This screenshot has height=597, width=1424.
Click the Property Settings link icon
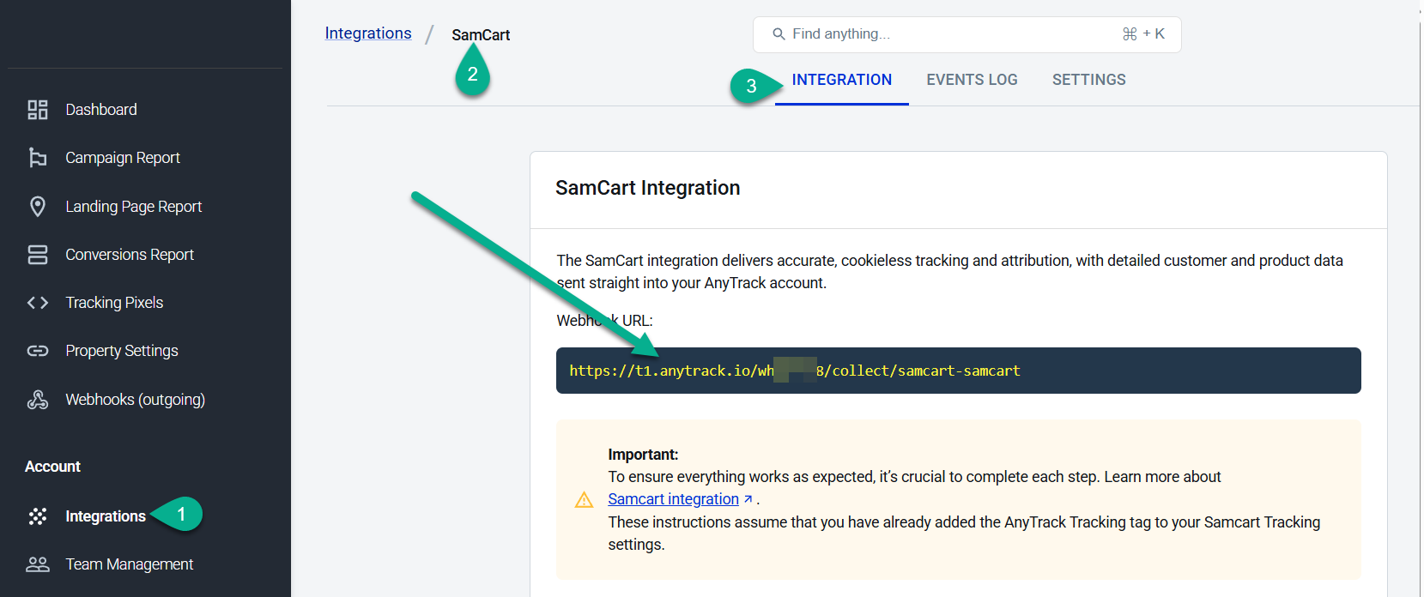pos(37,351)
